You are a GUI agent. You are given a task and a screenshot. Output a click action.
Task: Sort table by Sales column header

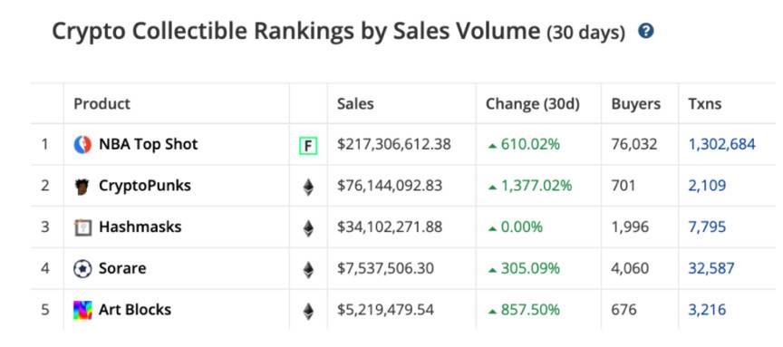coord(355,104)
